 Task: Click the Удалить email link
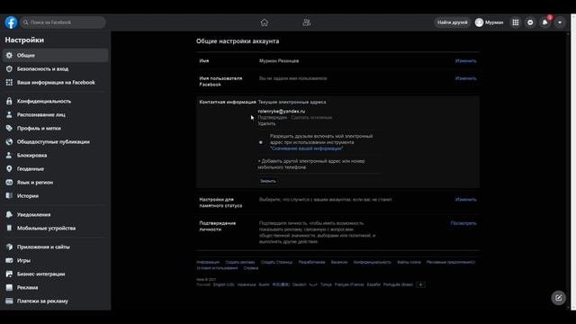(266, 124)
